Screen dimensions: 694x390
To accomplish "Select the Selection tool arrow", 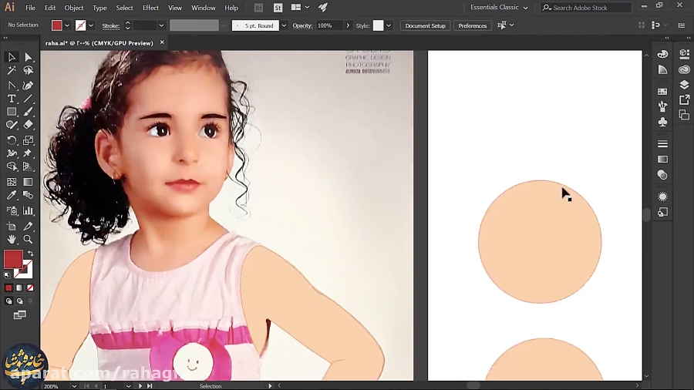I will click(x=12, y=57).
